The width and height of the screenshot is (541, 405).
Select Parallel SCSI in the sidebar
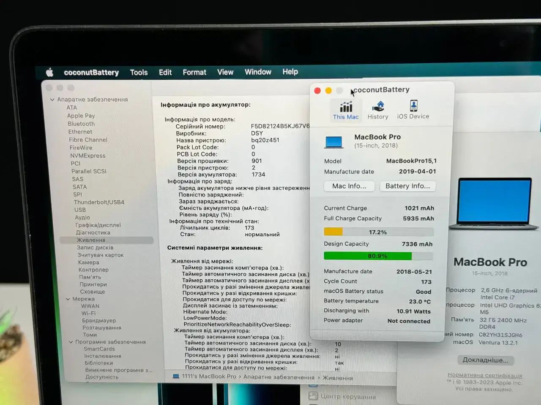pos(89,171)
